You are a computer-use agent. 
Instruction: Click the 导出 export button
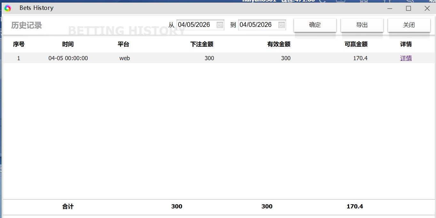coord(362,25)
